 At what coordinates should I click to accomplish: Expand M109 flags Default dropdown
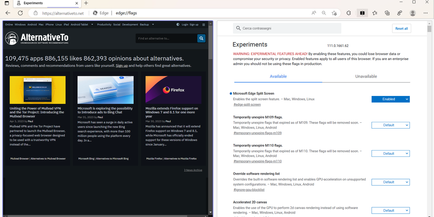[390, 125]
